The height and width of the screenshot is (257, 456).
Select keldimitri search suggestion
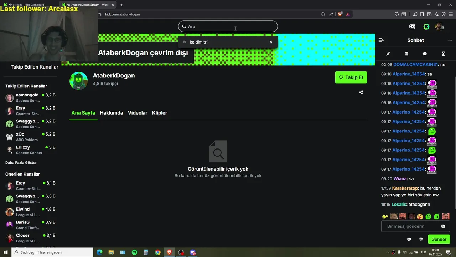pyautogui.click(x=228, y=42)
